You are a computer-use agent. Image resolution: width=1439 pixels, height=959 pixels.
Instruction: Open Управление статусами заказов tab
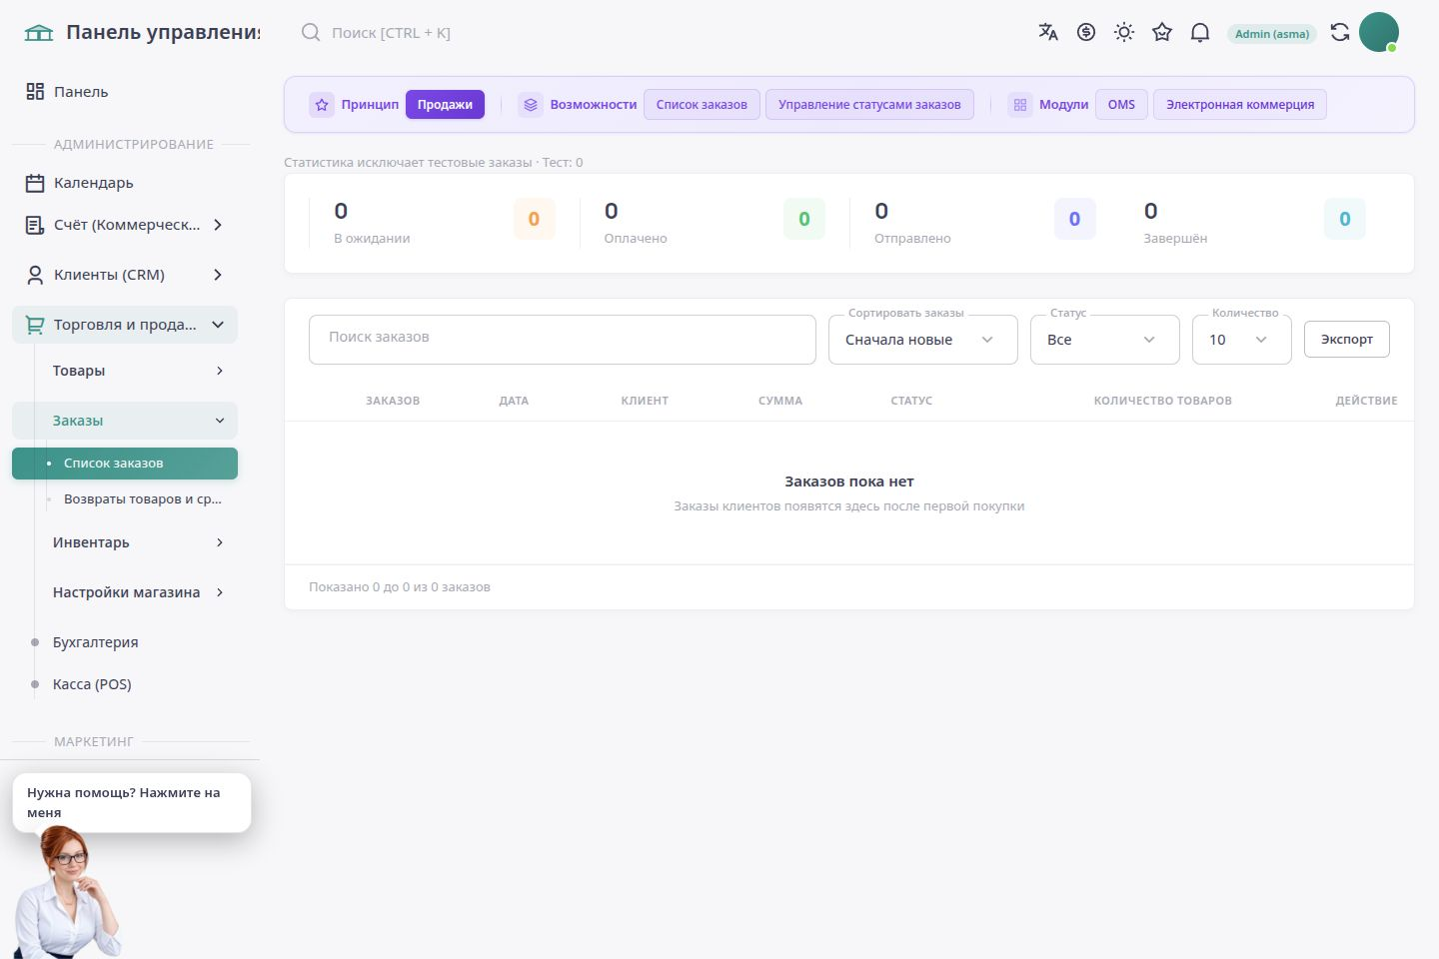(x=869, y=104)
